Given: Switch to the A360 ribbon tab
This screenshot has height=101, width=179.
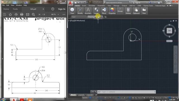Looking at the screenshot, I should 139,6.
